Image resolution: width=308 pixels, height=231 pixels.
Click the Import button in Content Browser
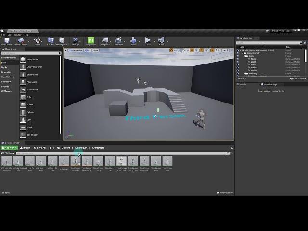pos(25,148)
